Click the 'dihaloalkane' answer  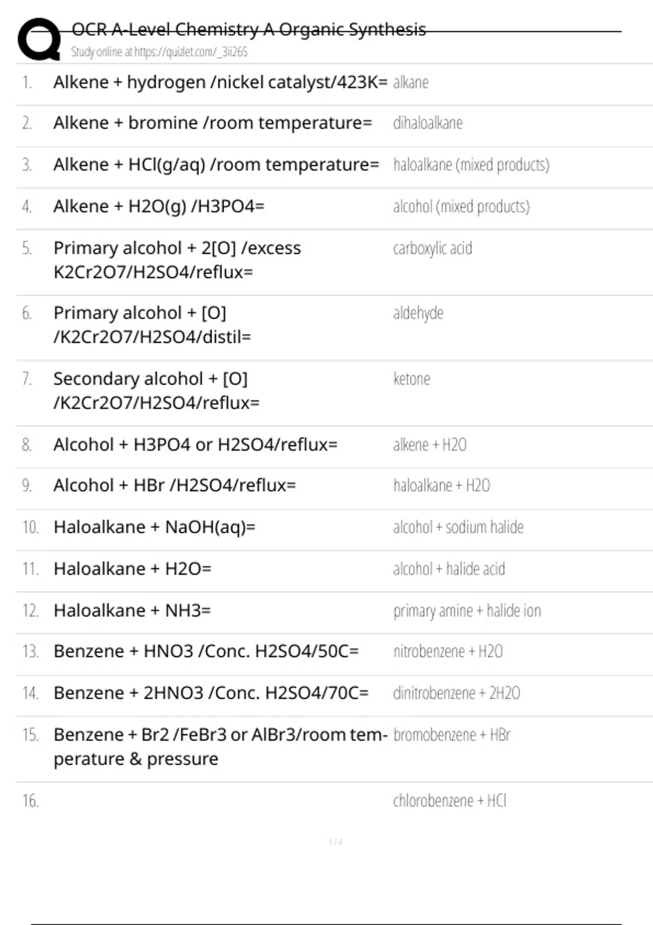(x=428, y=123)
